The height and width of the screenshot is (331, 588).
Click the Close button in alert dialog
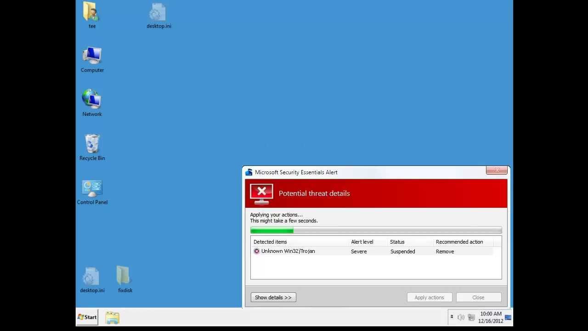coord(478,297)
